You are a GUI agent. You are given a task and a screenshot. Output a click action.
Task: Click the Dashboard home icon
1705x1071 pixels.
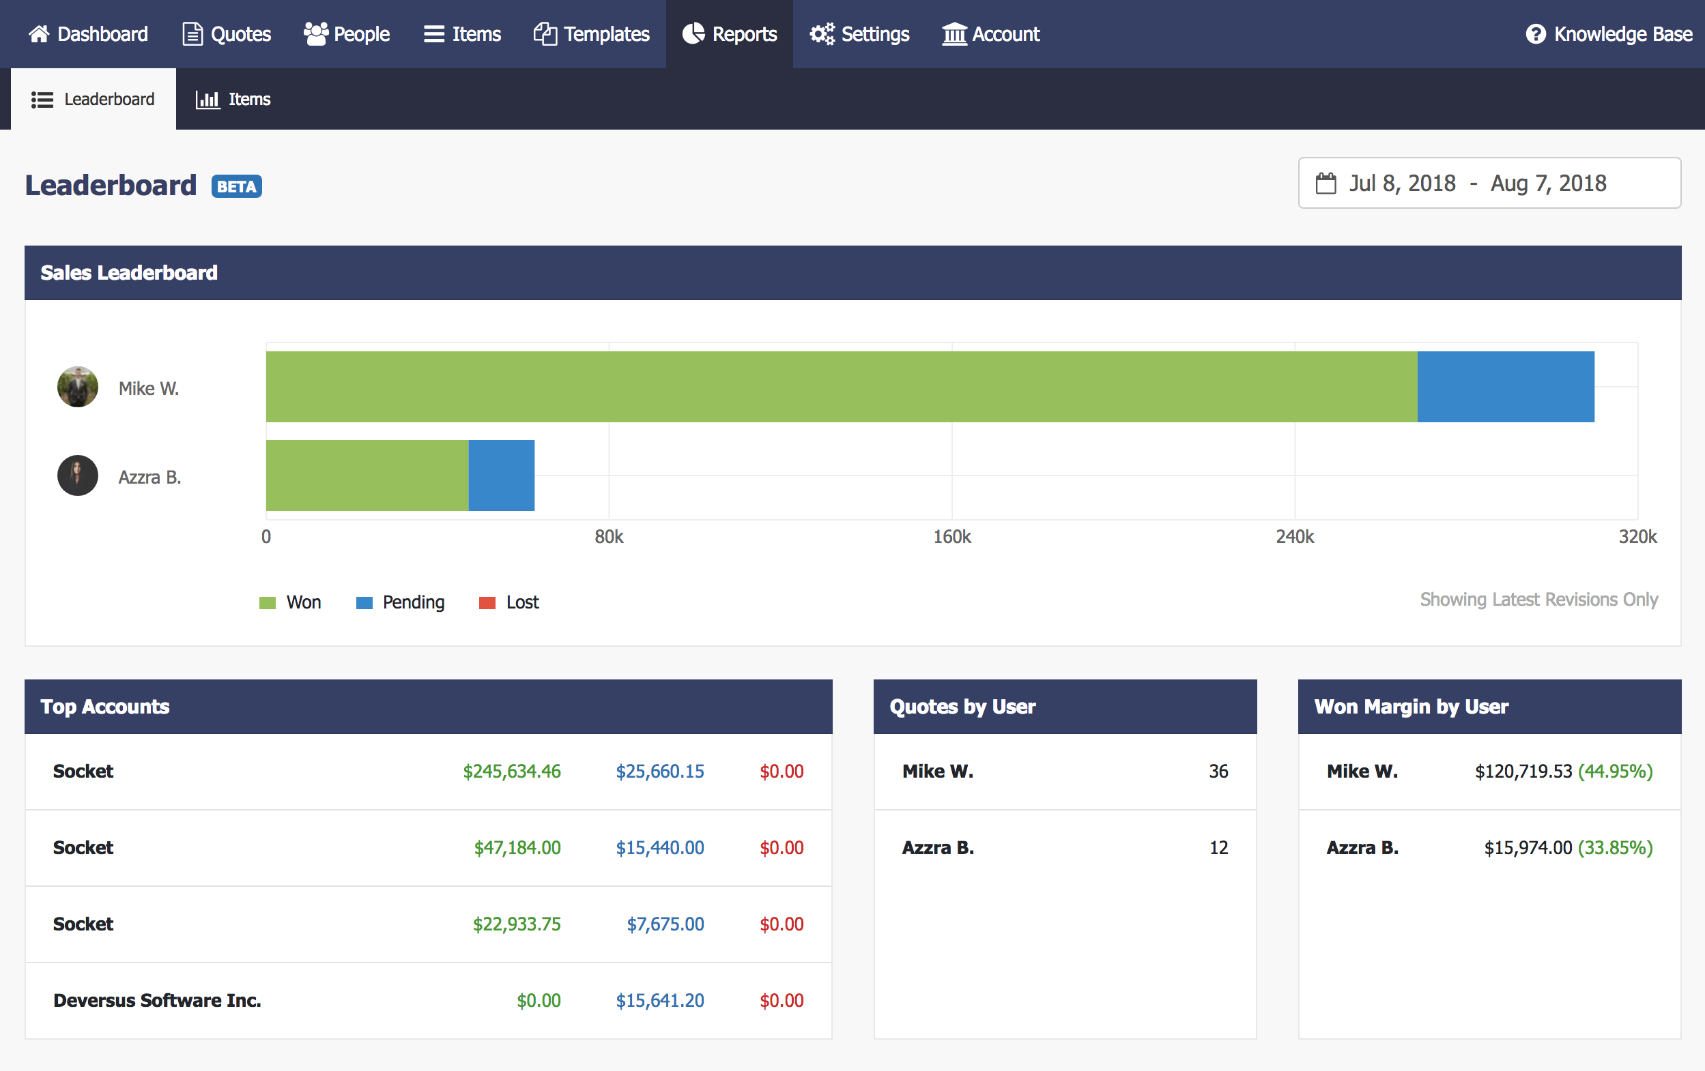[x=39, y=34]
